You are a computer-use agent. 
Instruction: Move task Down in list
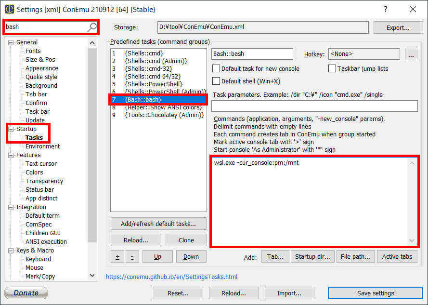(191, 257)
